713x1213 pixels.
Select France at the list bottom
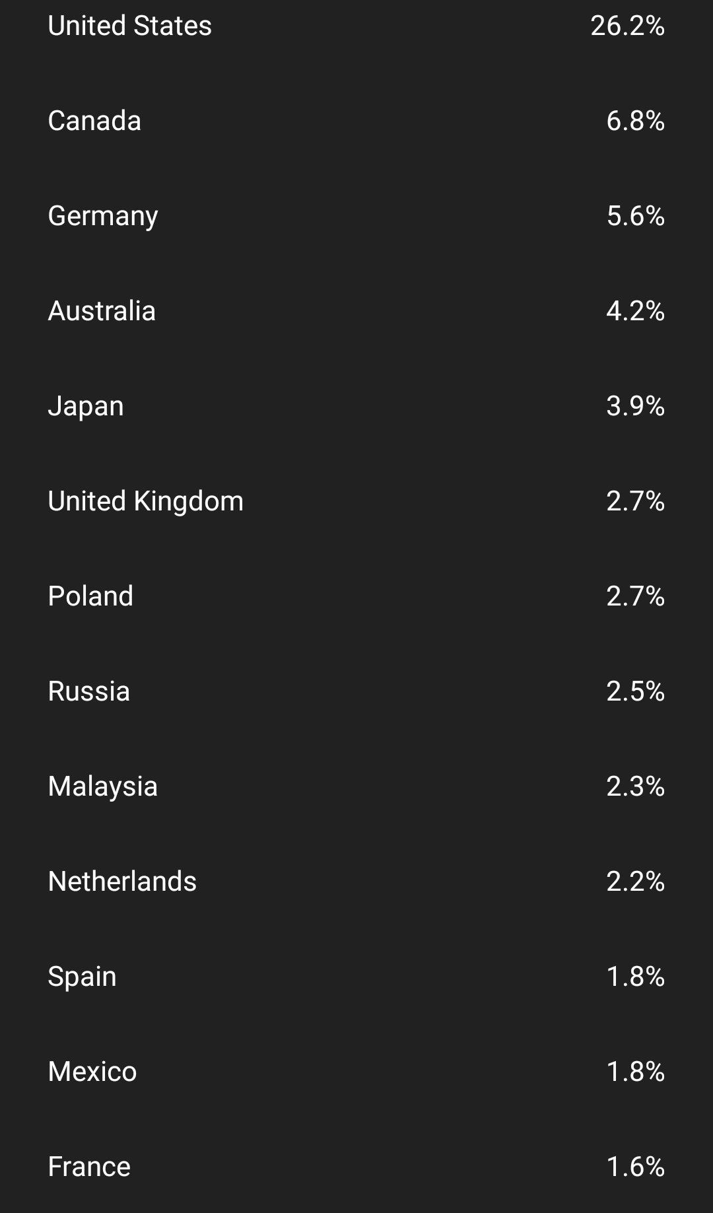click(x=89, y=1167)
